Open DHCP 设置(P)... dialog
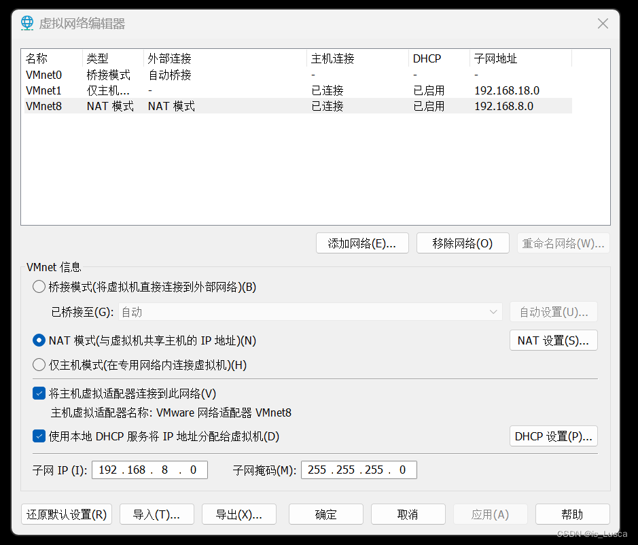Screen dimensions: 638x545 pos(553,436)
